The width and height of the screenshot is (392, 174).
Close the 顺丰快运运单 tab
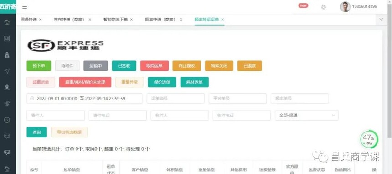(x=222, y=20)
